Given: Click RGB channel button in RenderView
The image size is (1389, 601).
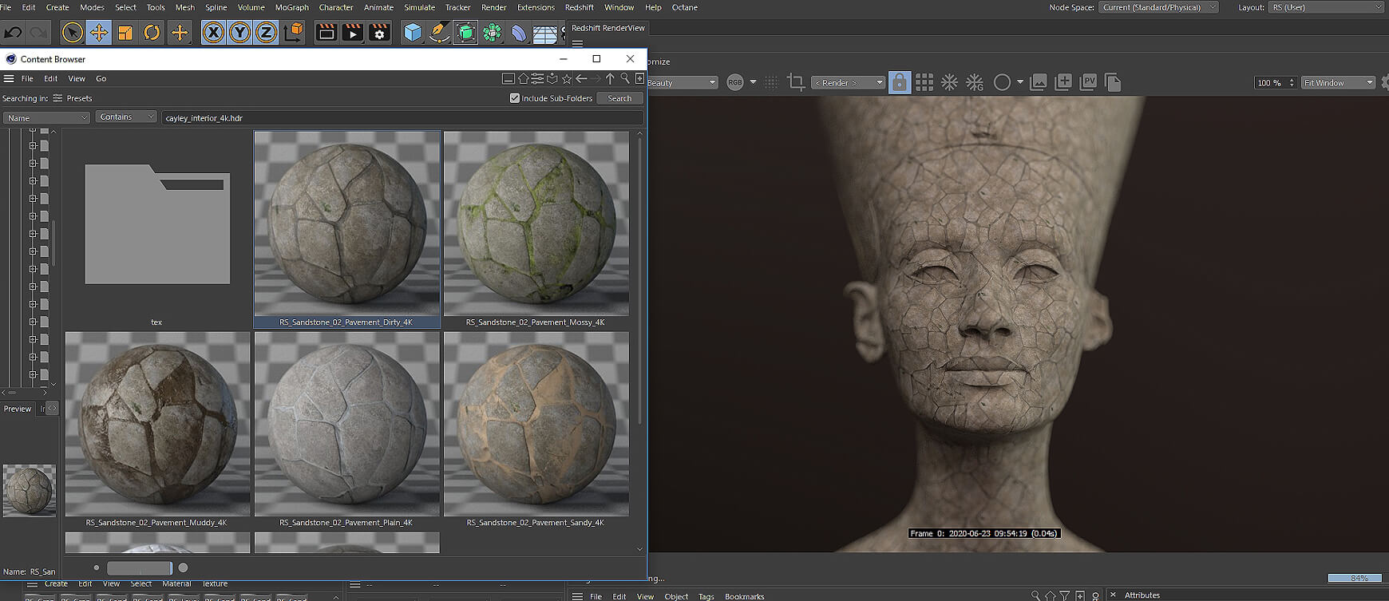Looking at the screenshot, I should (x=735, y=82).
